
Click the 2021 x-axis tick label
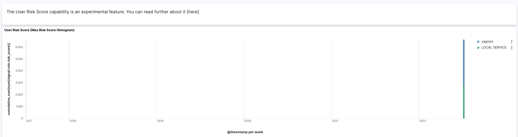coord(335,121)
